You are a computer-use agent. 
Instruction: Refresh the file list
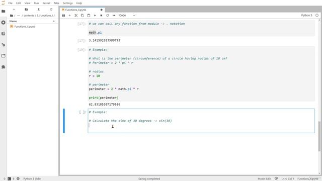(x=51, y=10)
